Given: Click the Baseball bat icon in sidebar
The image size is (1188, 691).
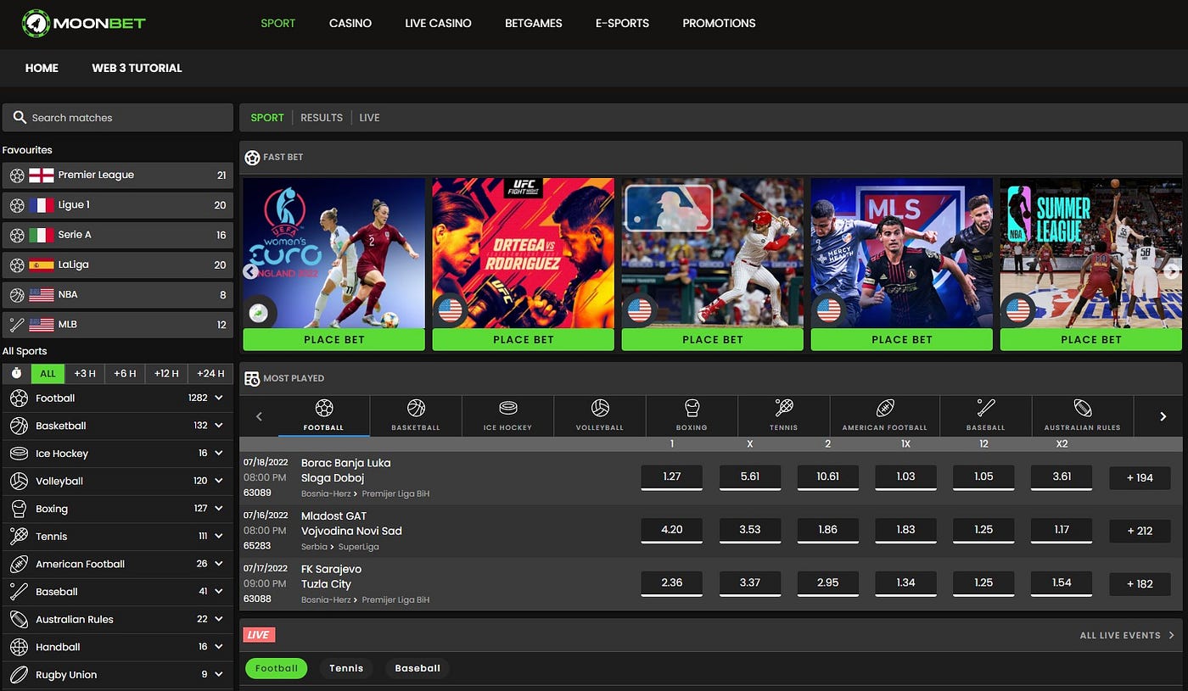Looking at the screenshot, I should point(19,592).
